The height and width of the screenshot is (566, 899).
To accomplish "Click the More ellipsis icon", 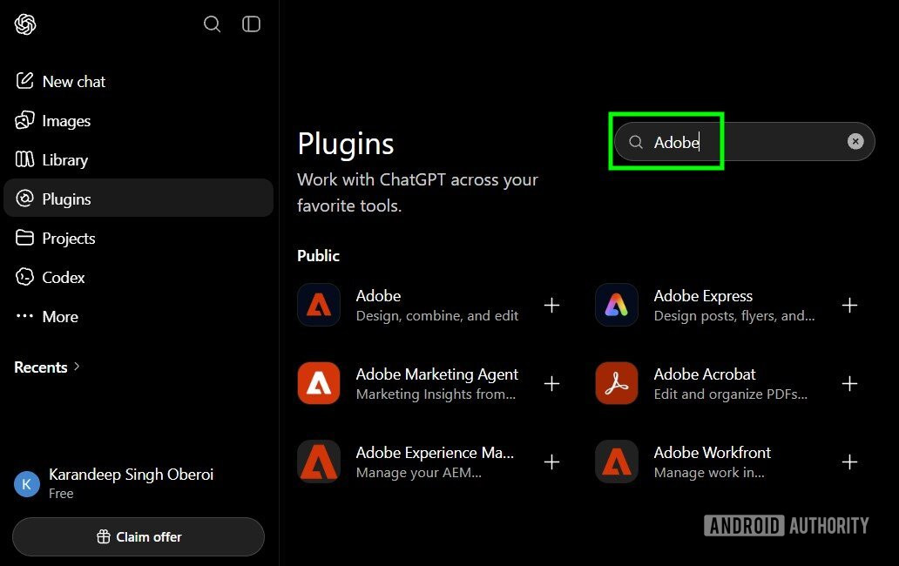I will pyautogui.click(x=24, y=315).
